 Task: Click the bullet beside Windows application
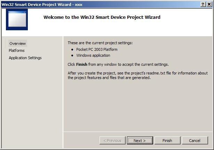72,55
